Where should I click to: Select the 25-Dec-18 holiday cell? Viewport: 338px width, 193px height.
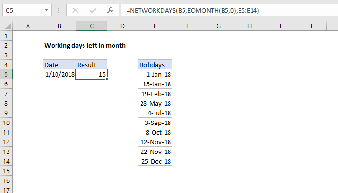click(x=155, y=161)
